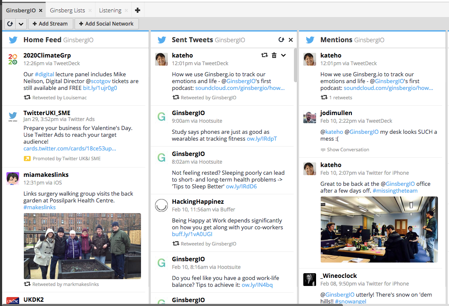This screenshot has width=449, height=306.
Task: Close the Ginsberg Lists tab
Action: [90, 10]
